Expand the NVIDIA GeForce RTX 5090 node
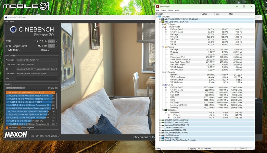The height and width of the screenshot is (153, 267). (x=160, y=132)
